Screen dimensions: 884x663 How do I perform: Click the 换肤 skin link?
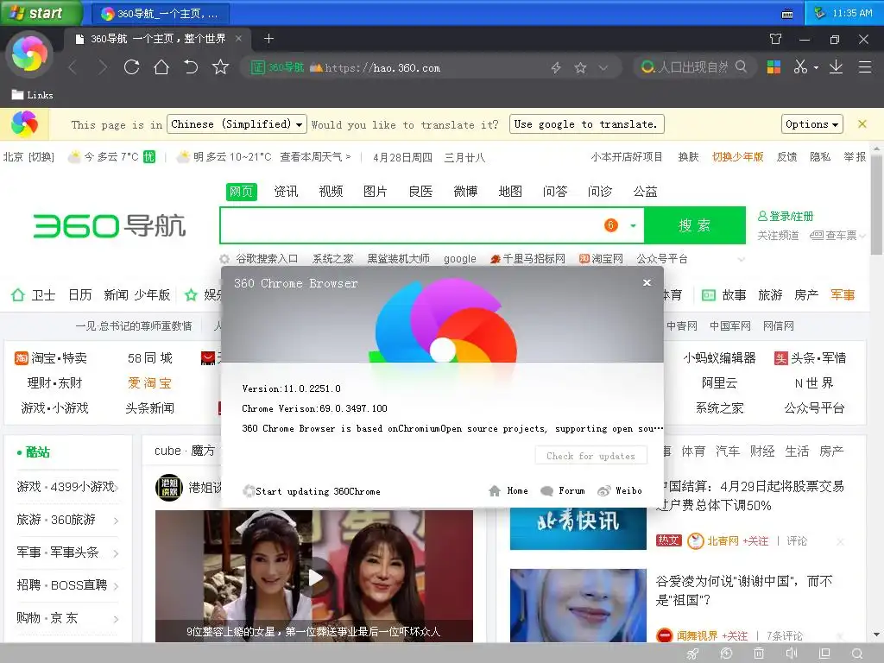pos(688,157)
